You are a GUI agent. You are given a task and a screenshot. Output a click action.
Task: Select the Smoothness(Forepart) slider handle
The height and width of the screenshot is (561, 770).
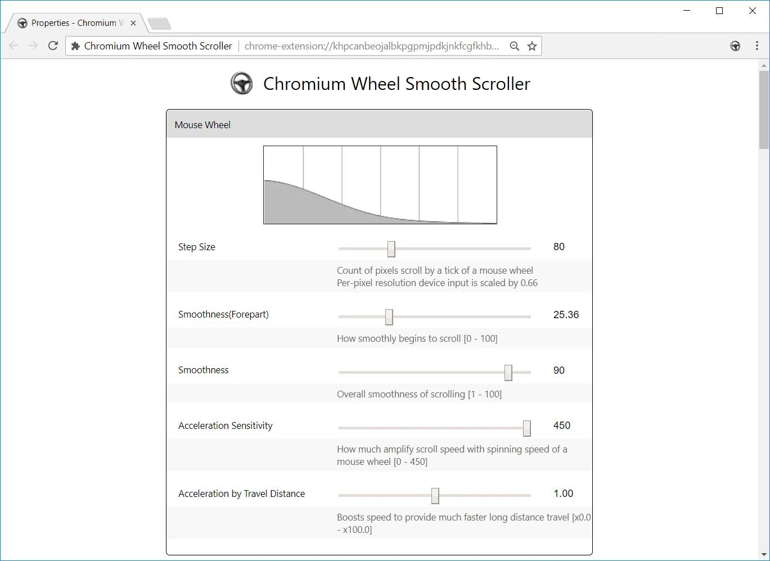(x=389, y=316)
